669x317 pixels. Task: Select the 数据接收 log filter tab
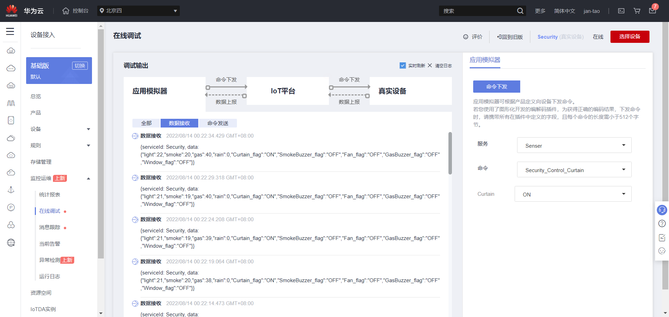click(179, 123)
